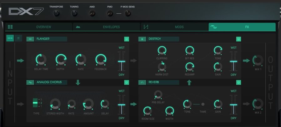281x127 pixels.
Task: Click the Reverb Room Size knob
Action: [x=148, y=111]
